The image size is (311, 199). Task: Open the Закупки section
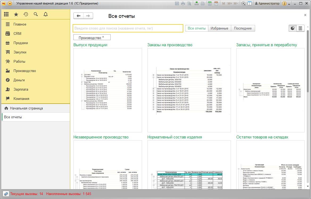(36, 52)
